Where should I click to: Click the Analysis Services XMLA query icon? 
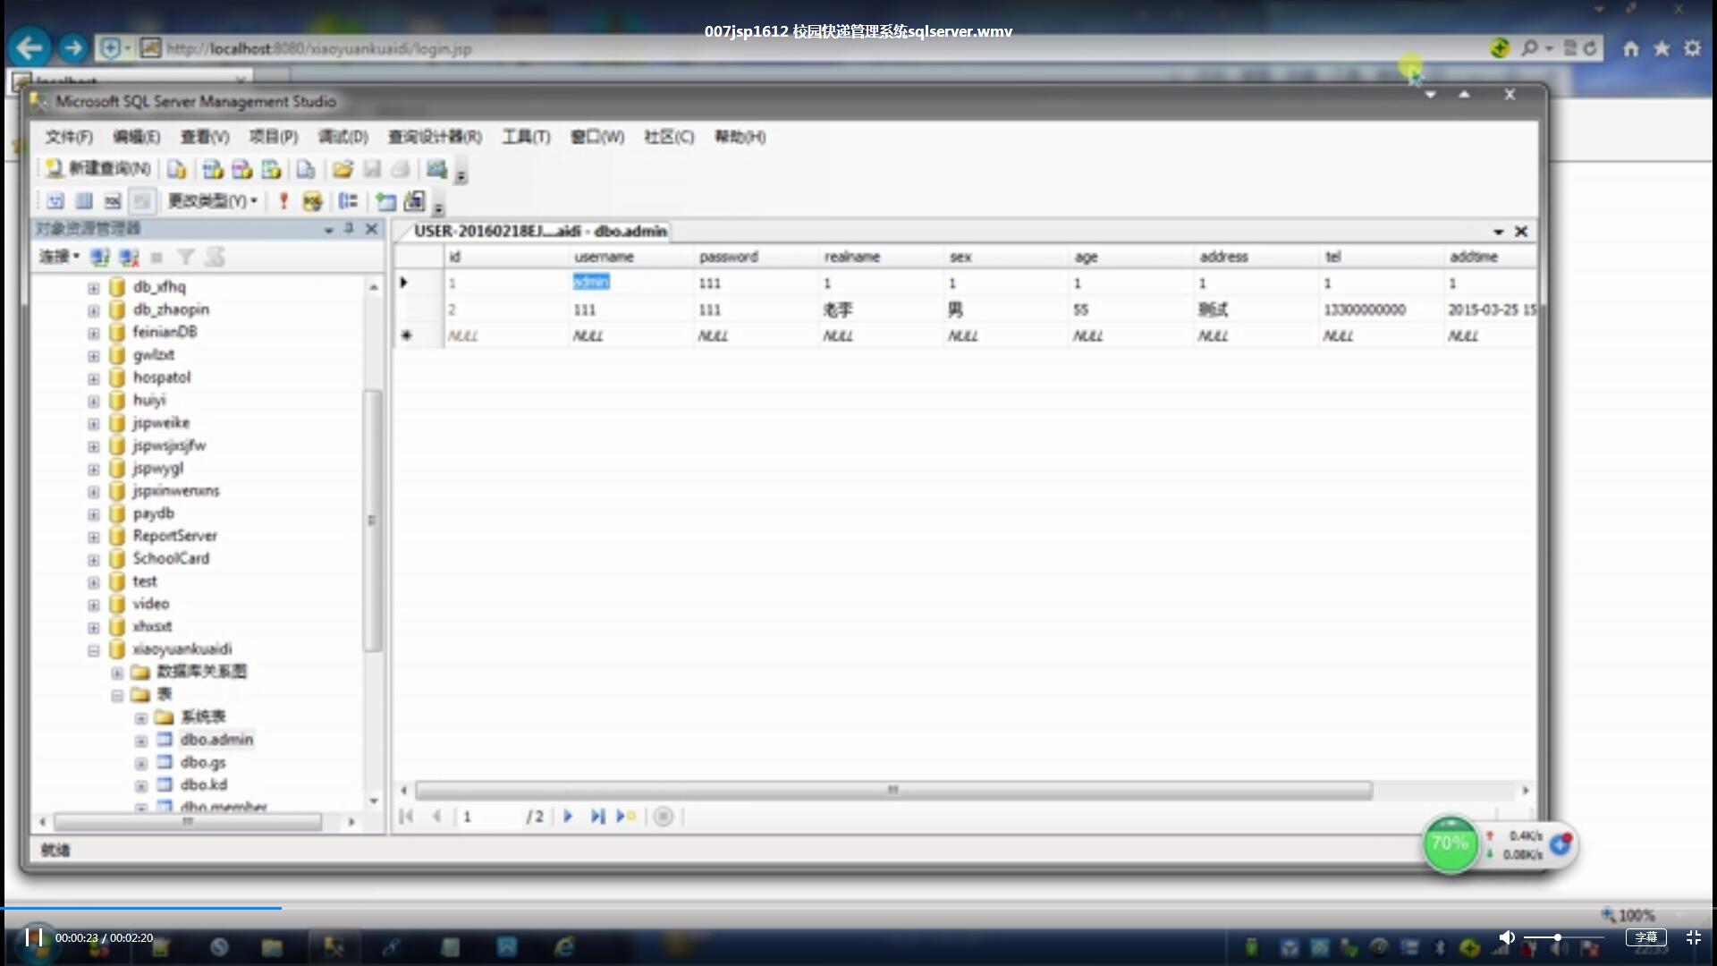coord(271,169)
